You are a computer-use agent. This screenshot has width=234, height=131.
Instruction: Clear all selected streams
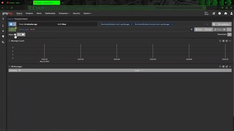click(x=205, y=24)
